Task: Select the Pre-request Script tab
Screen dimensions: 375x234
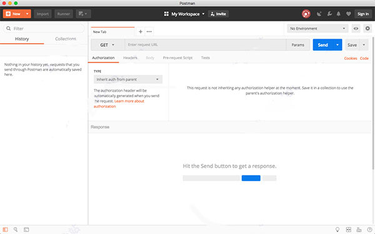Action: click(177, 58)
